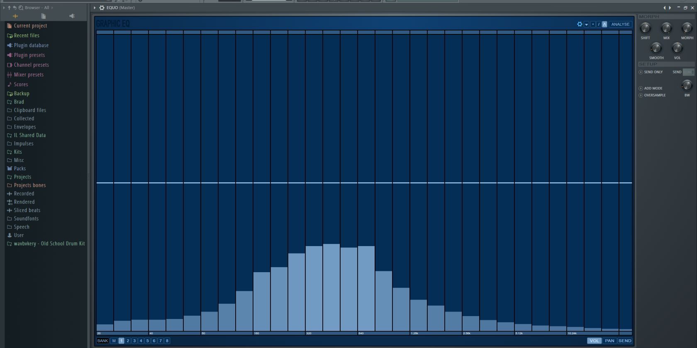The width and height of the screenshot is (697, 348).
Task: Open the browser options arrow menu
Action: point(4,7)
